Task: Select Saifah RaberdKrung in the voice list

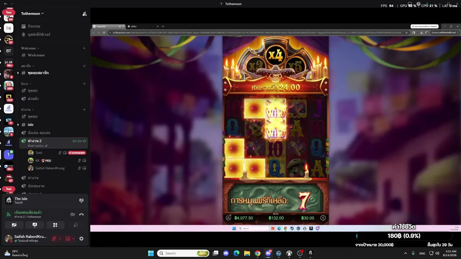Action: click(50, 168)
